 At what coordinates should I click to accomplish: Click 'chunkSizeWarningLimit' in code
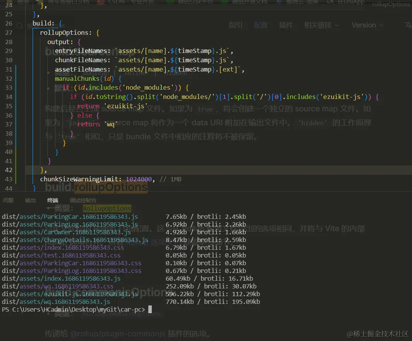click(79, 179)
